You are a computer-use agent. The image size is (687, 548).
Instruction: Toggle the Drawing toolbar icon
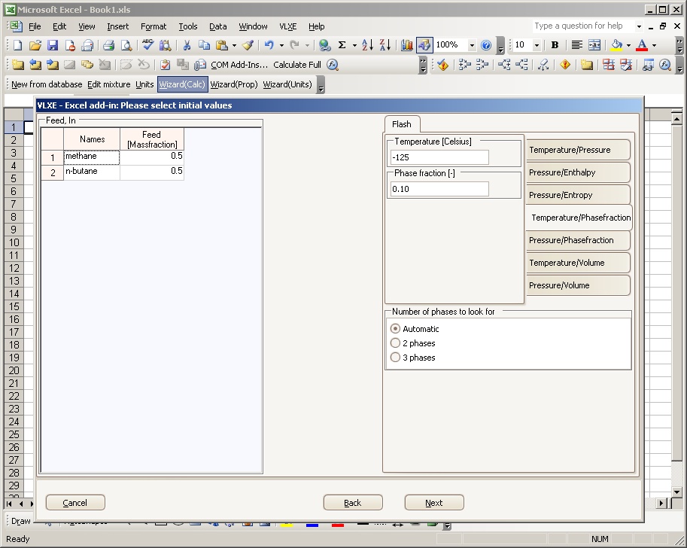click(x=424, y=44)
